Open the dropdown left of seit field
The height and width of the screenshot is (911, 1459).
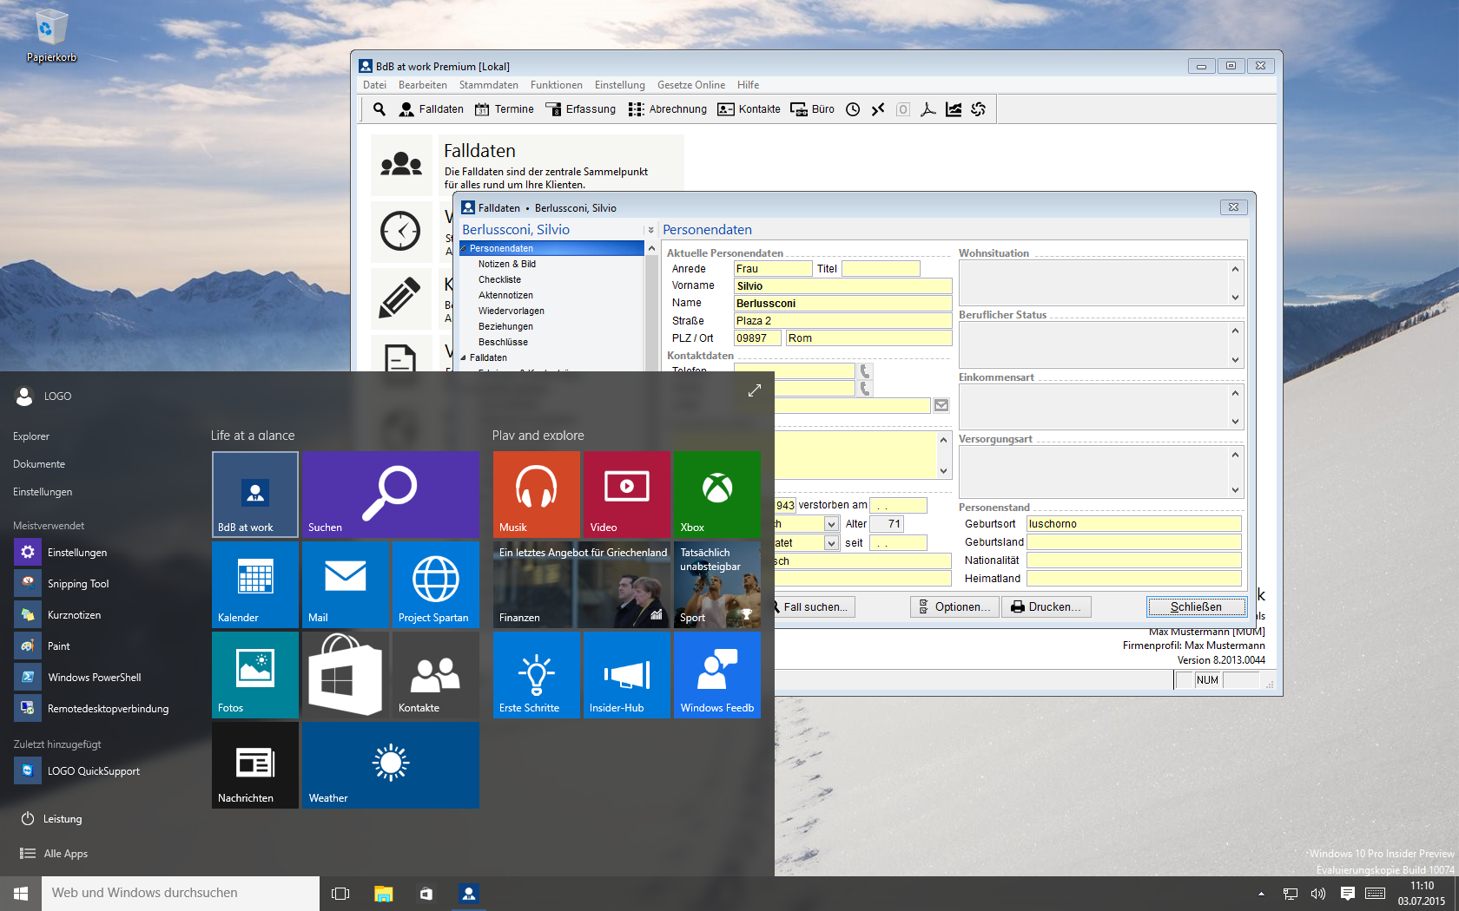(x=831, y=543)
